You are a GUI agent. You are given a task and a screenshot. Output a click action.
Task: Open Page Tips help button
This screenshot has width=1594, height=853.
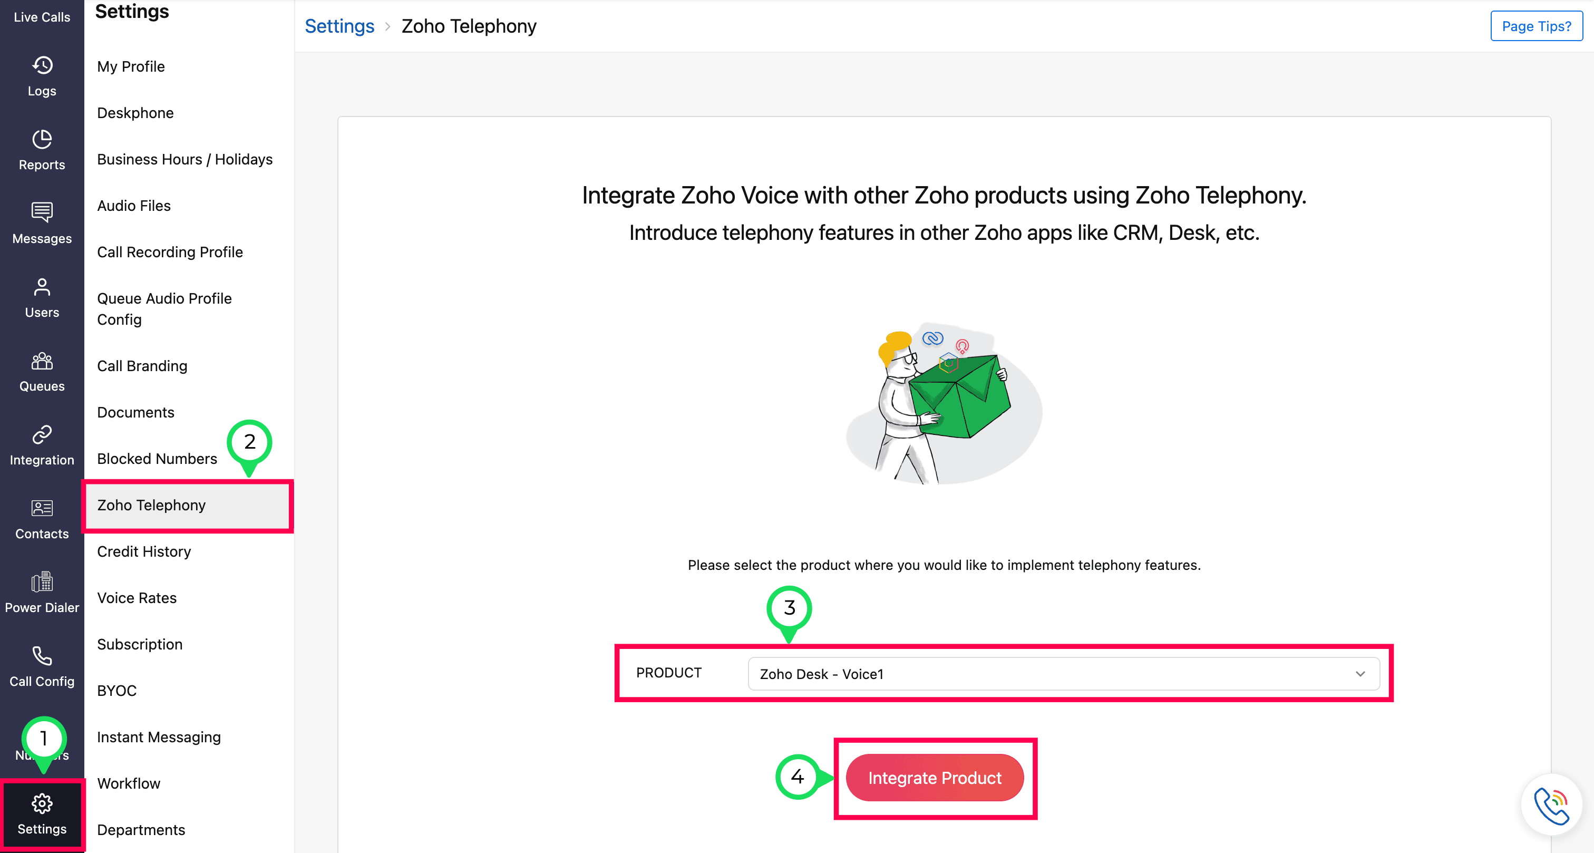click(x=1536, y=26)
